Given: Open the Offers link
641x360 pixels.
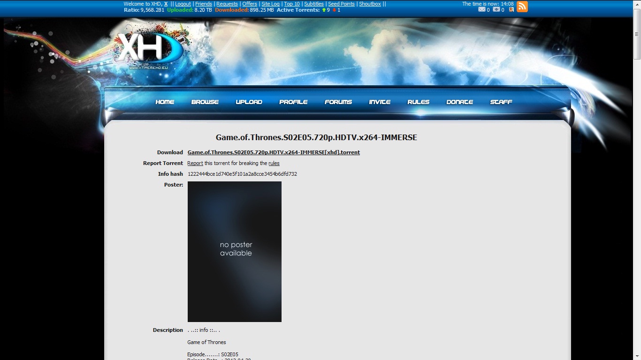Looking at the screenshot, I should click(x=250, y=4).
